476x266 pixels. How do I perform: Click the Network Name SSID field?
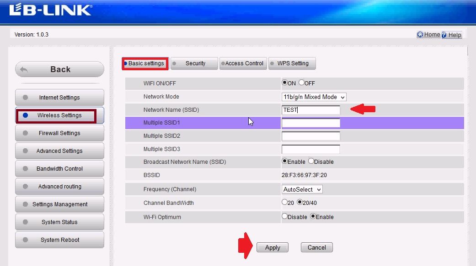coord(311,110)
